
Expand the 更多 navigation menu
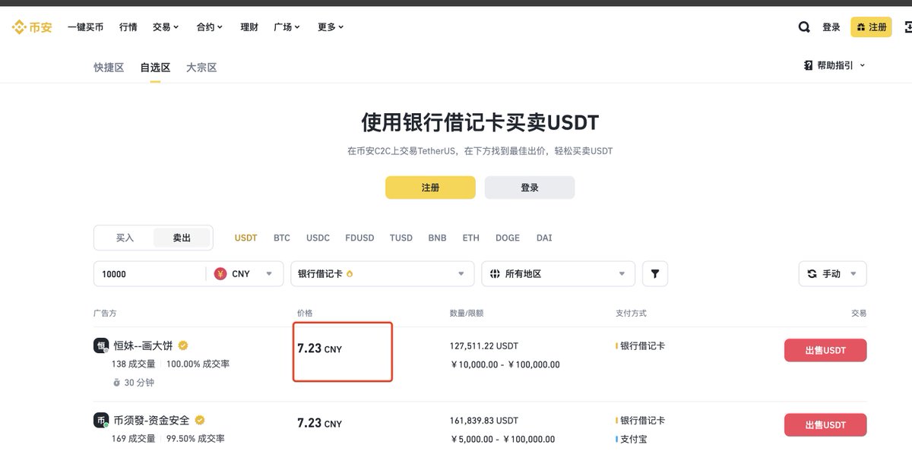[x=331, y=27]
